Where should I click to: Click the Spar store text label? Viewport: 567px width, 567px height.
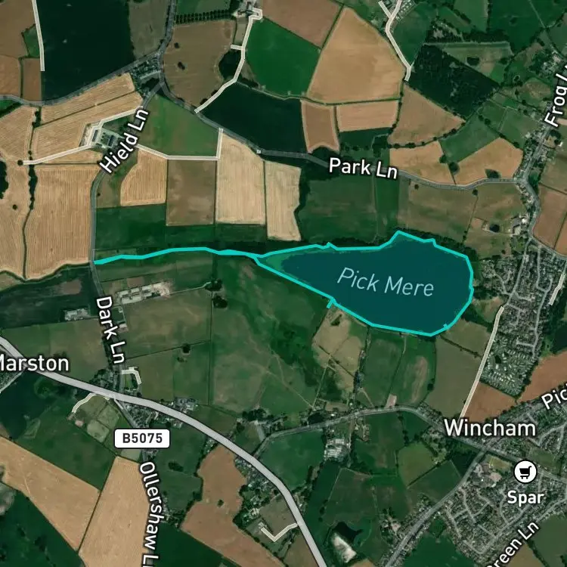point(525,497)
